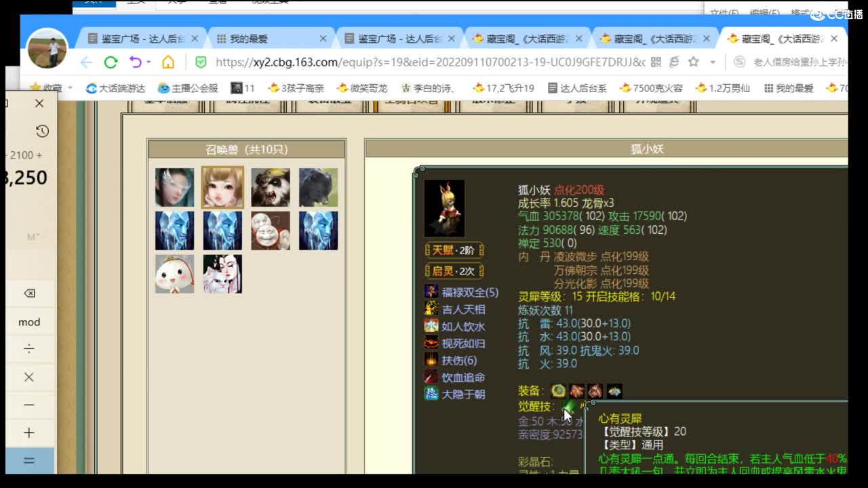The width and height of the screenshot is (868, 488).
Task: Click the green round first equipment icon
Action: click(x=558, y=390)
